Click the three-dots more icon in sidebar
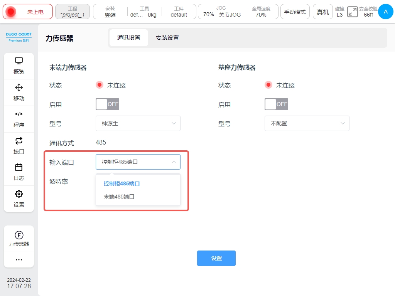 click(19, 260)
